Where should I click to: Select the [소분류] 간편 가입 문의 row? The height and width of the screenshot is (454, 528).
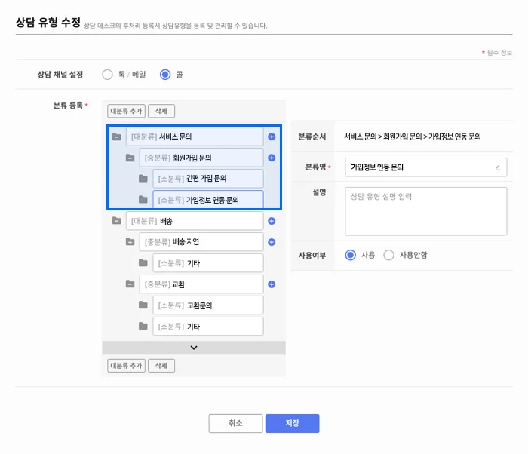coord(208,179)
